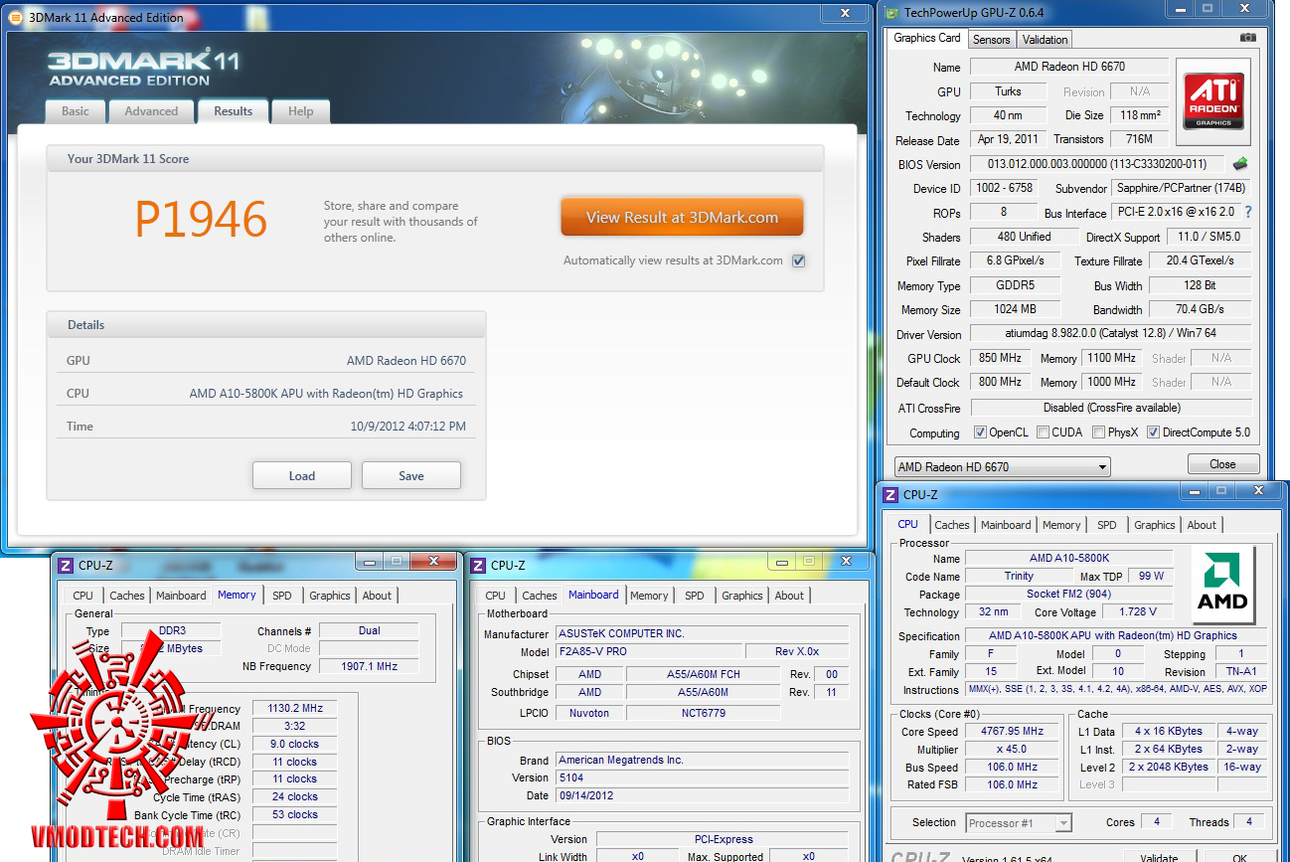Click the P1946 score text
Image resolution: width=1290 pixels, height=862 pixels.
[x=201, y=219]
